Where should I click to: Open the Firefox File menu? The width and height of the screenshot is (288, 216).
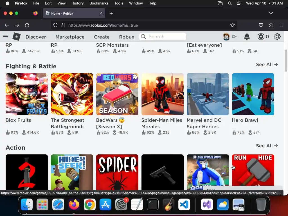[36, 3]
